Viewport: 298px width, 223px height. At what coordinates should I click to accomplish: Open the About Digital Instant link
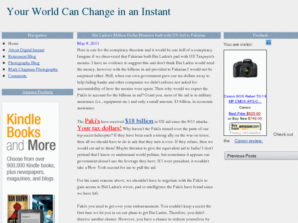click(26, 50)
